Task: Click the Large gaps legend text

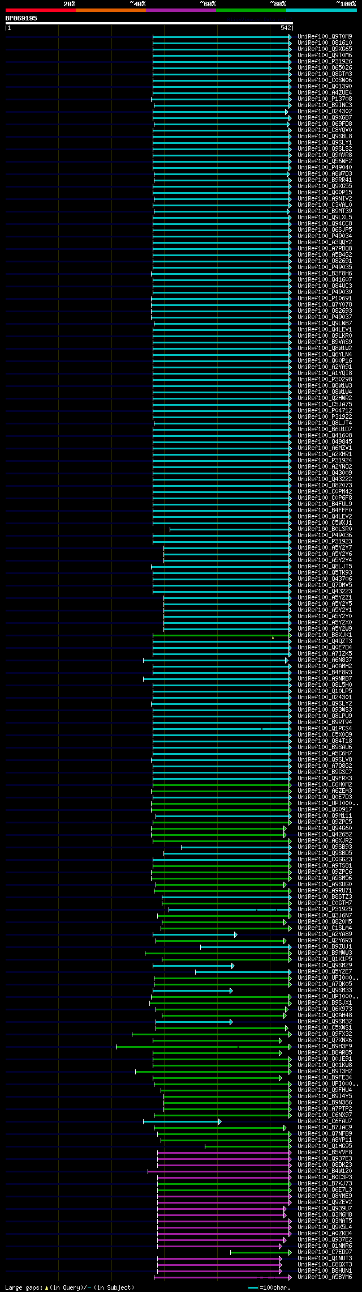Action: [70, 1288]
